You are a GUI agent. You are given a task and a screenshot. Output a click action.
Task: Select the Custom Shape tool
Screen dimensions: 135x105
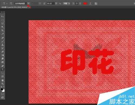pos(2,77)
